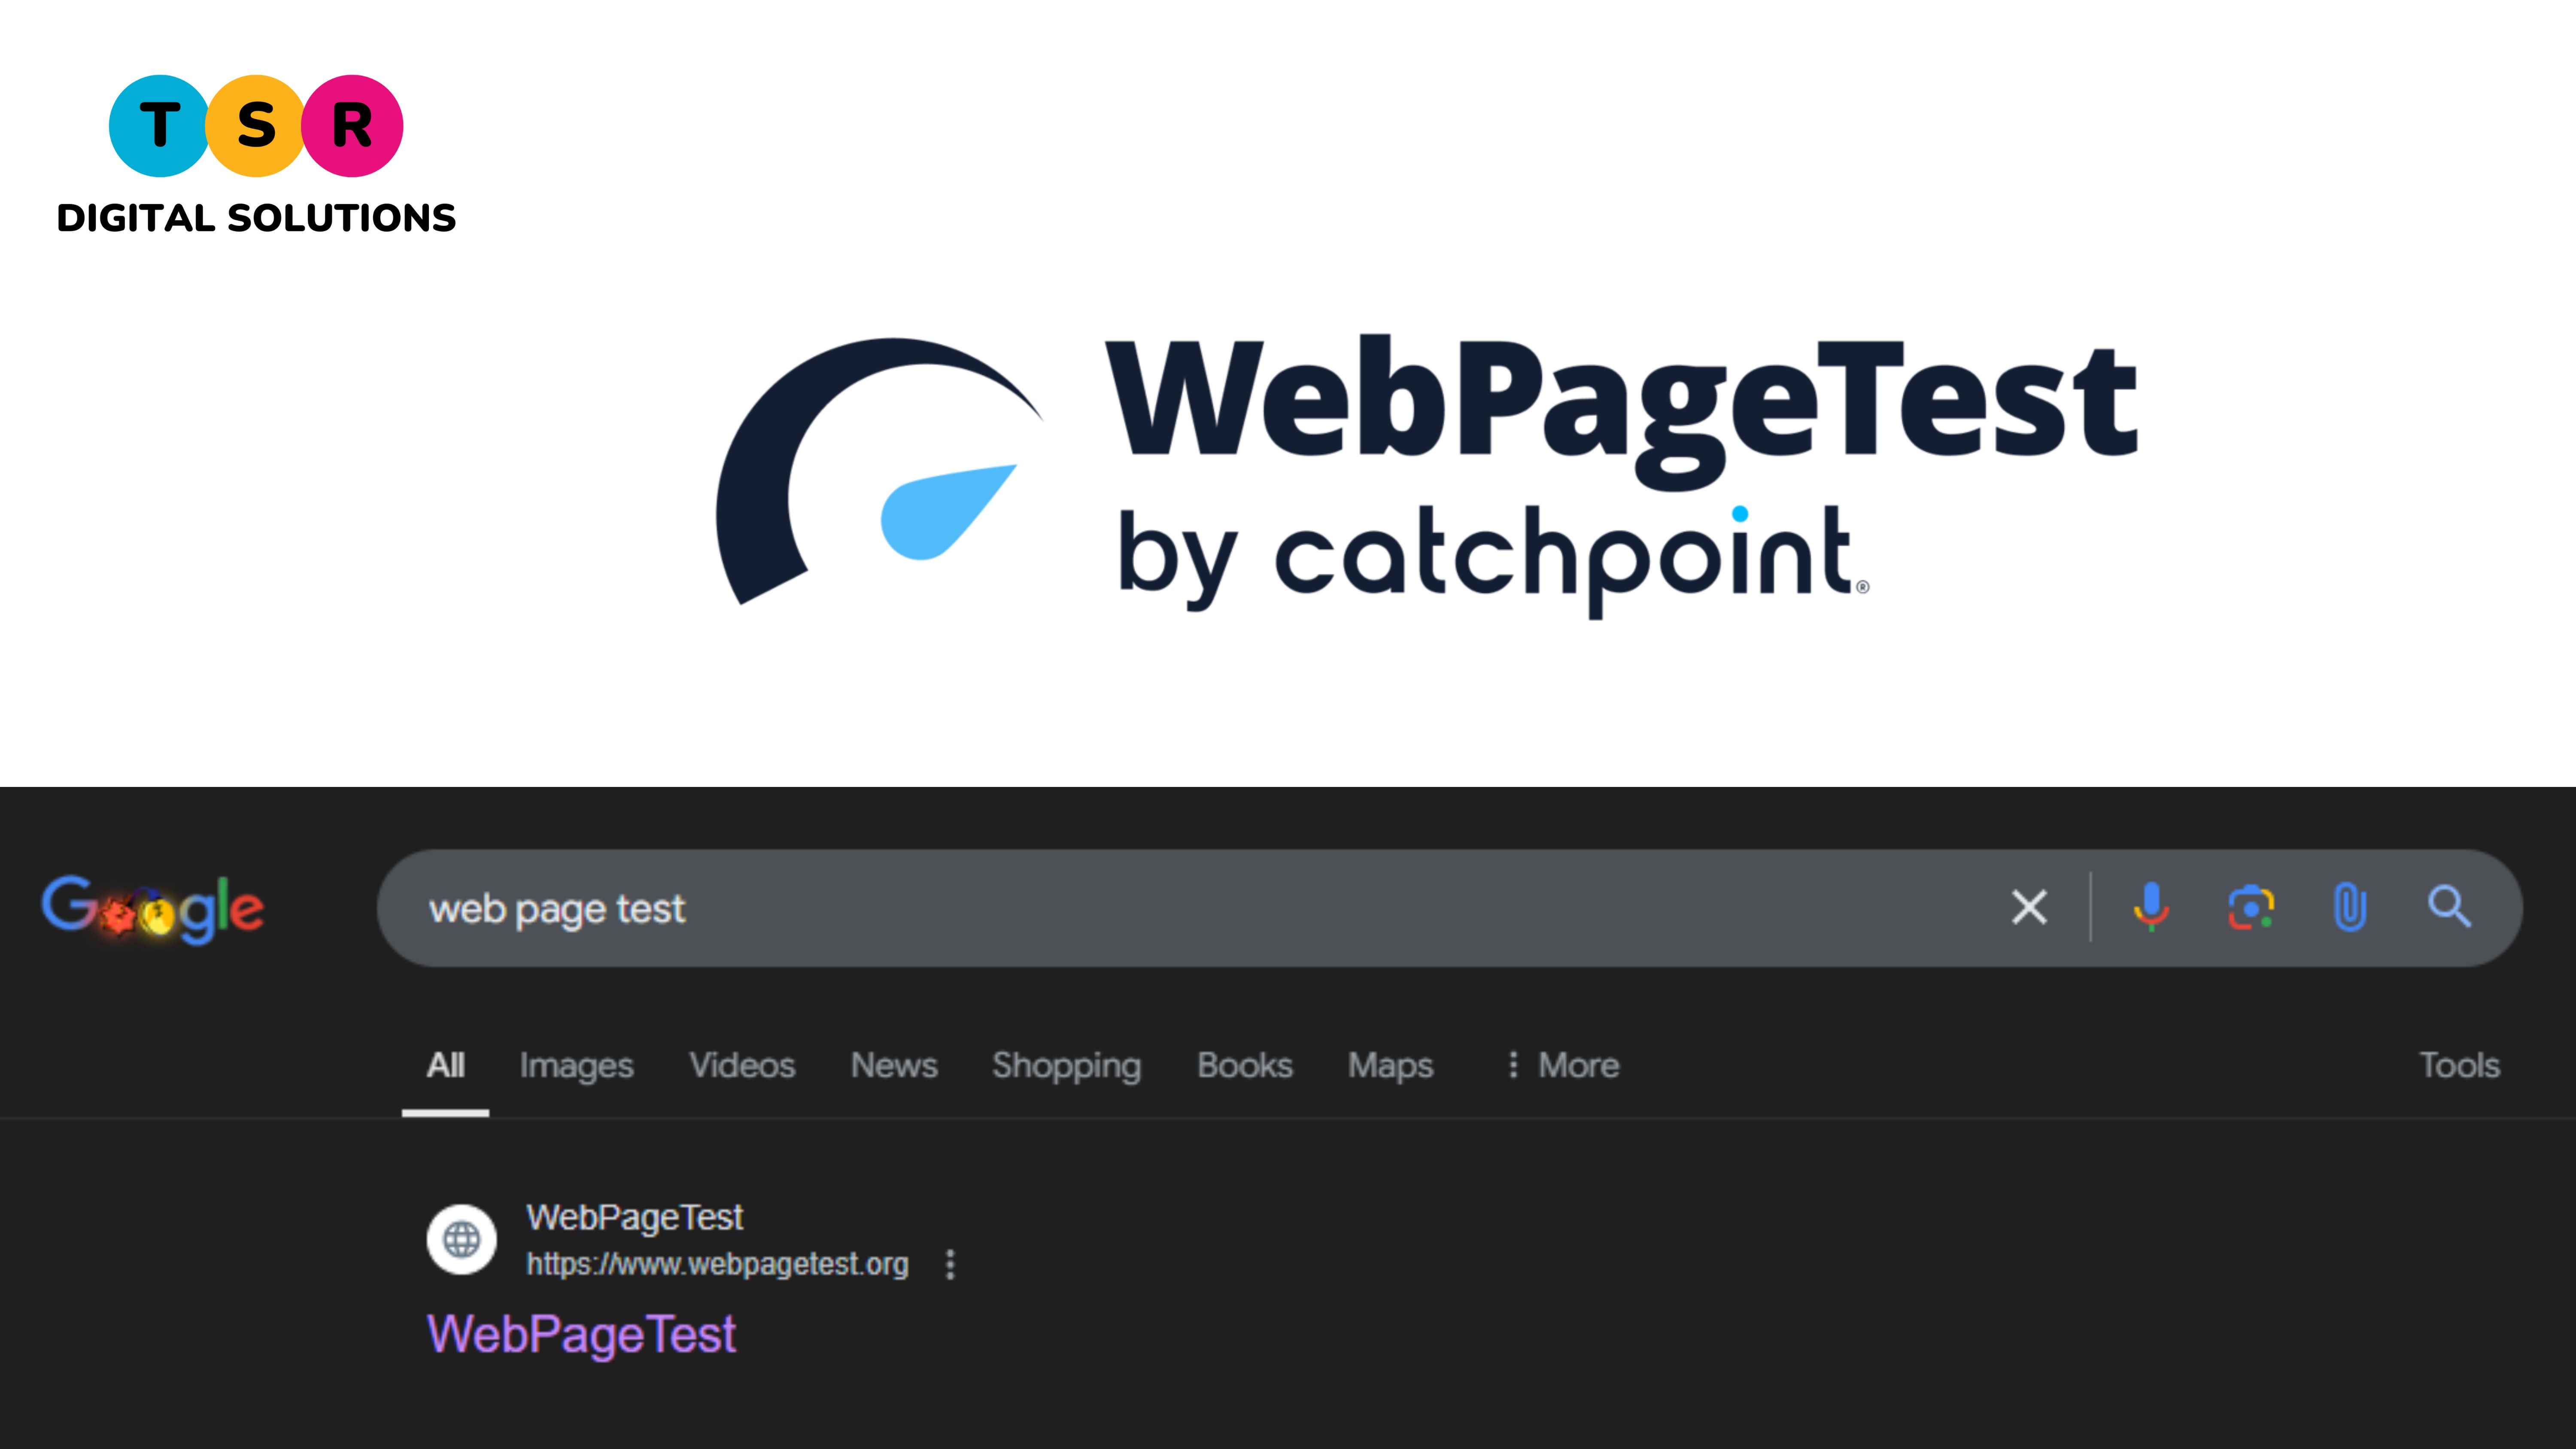Click the WebPageTest site name above URL
Screen dimensions: 2576x1449
tap(634, 1217)
